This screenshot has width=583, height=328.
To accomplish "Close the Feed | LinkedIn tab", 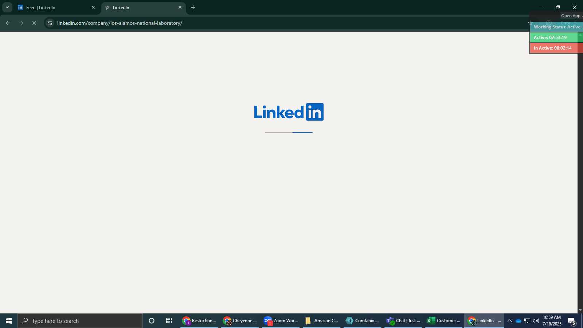I will pos(93,7).
